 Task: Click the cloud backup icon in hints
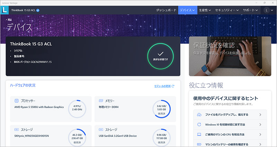point(199,114)
